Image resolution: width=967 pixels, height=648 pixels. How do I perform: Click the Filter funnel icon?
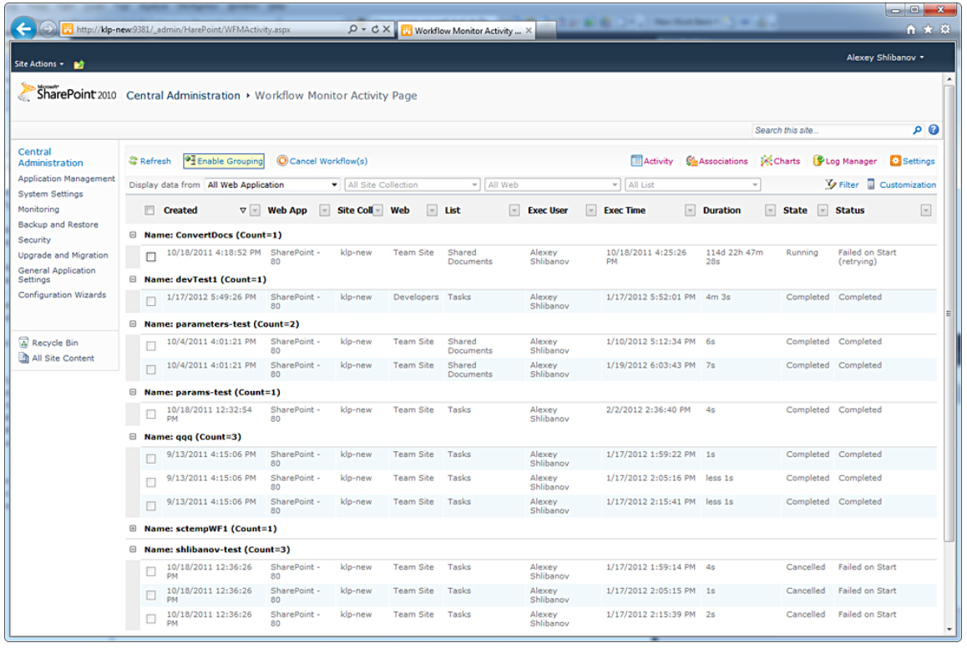(830, 185)
